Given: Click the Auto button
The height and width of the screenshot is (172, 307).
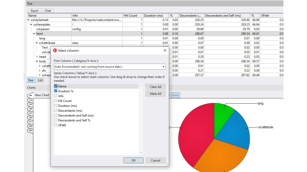Looking at the screenshot, I should click(x=175, y=95).
